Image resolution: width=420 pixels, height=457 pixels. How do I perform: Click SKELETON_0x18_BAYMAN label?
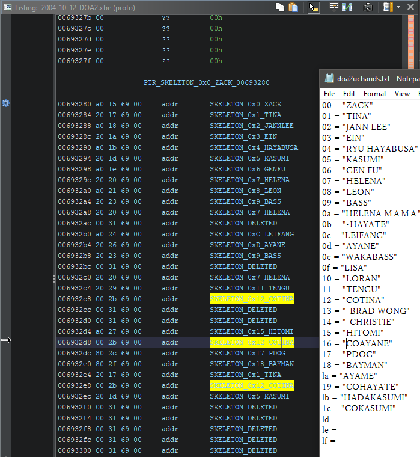coord(252,364)
